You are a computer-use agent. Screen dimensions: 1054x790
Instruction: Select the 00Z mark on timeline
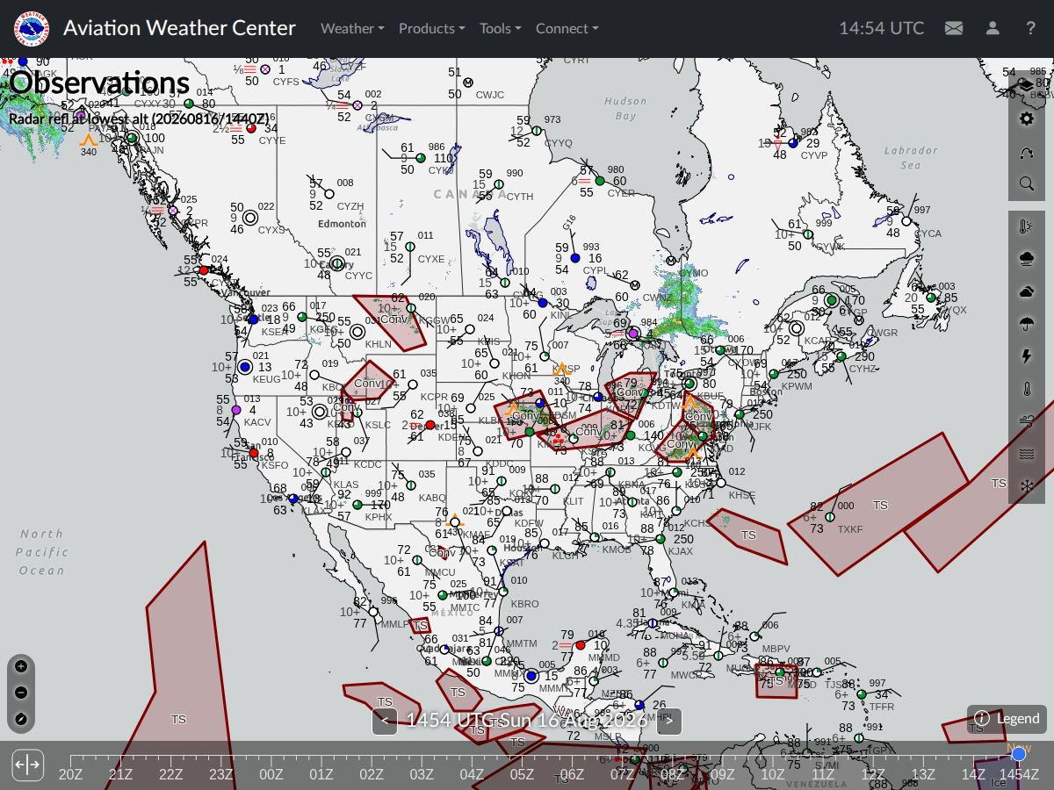point(271,774)
